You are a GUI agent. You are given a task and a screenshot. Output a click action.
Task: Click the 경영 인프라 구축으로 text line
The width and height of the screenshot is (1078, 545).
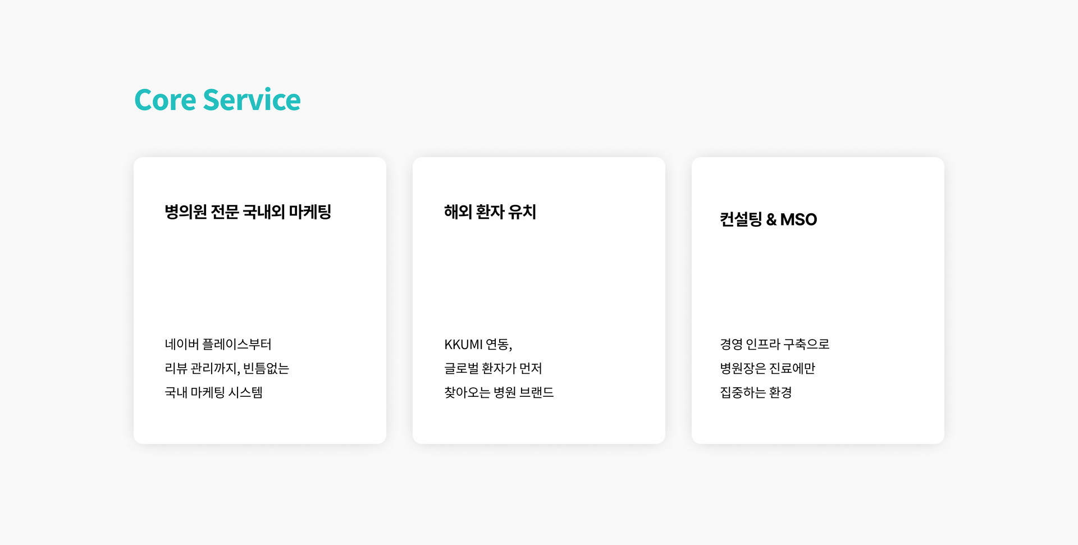pos(774,344)
